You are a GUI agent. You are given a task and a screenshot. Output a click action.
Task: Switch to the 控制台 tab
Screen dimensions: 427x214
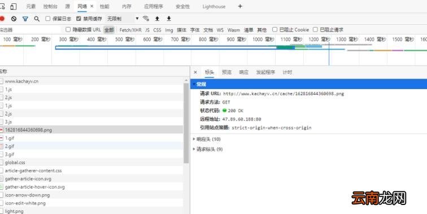[50, 7]
